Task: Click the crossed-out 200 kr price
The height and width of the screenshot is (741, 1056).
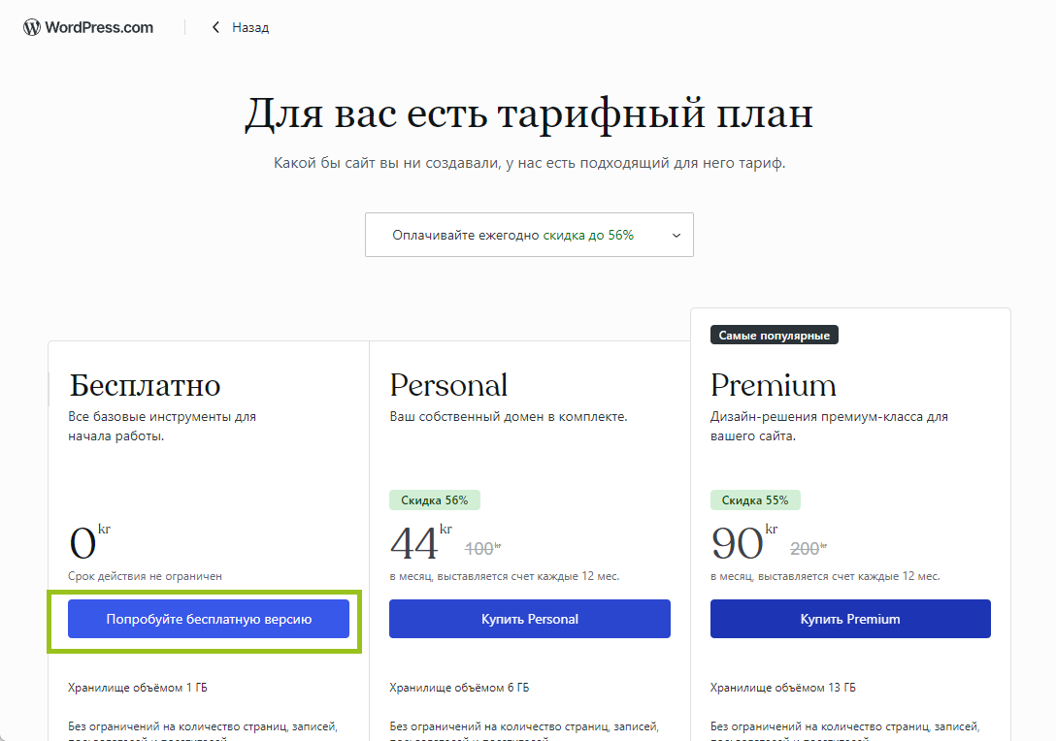Action: point(808,549)
